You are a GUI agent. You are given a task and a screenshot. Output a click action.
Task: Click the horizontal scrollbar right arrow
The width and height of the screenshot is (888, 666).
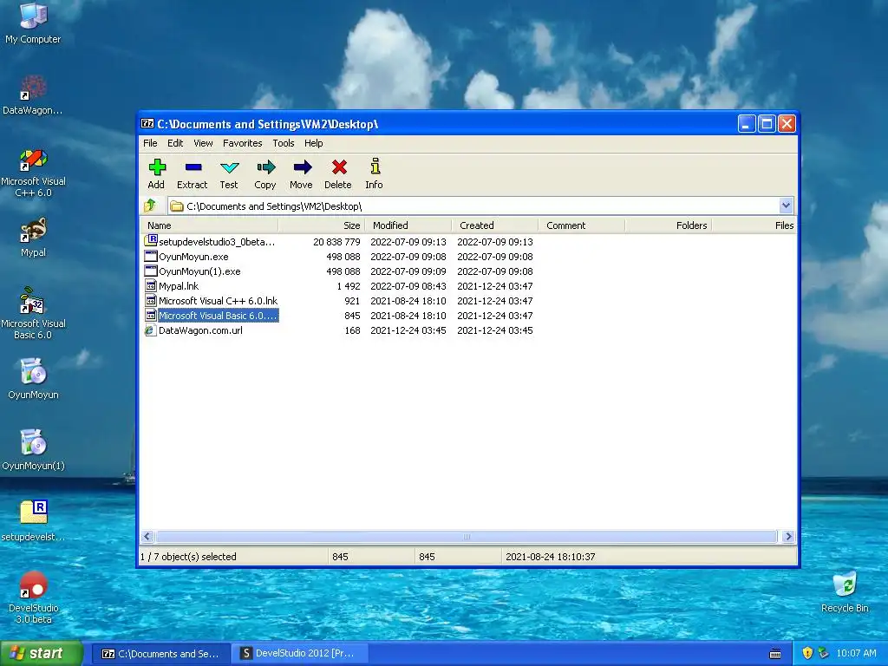coord(787,536)
